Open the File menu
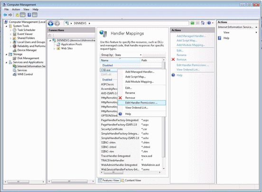Screen dimensions: 262x192 7,9
